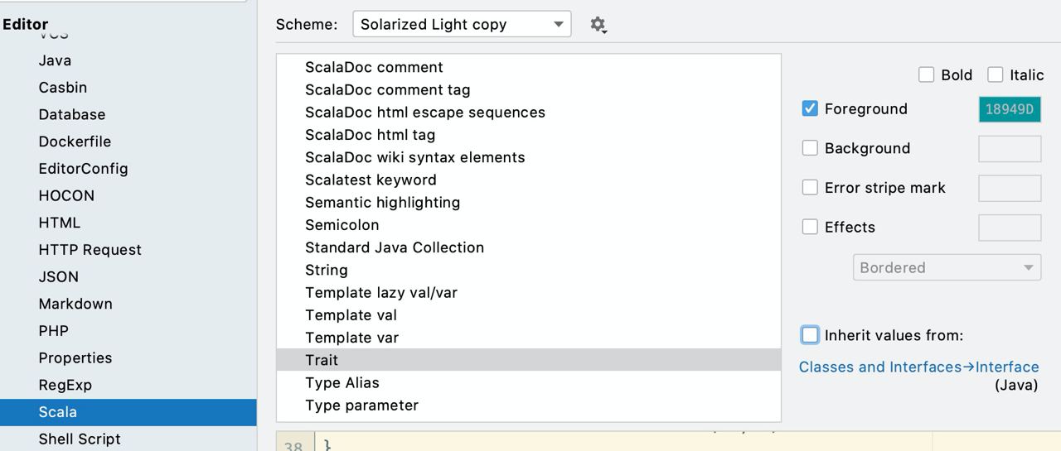Enable the Background checkbox
Screen dimensions: 1061x451
[810, 148]
